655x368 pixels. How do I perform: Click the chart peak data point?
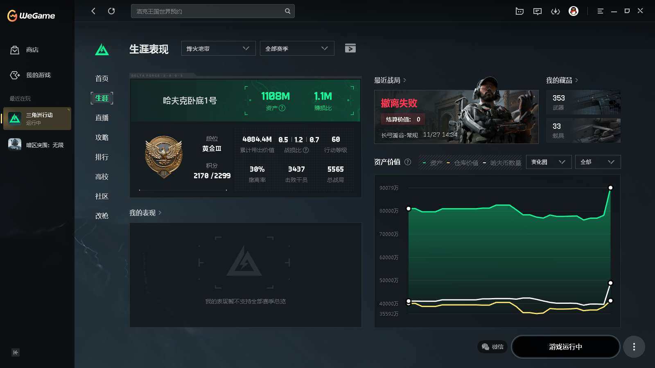pos(610,188)
